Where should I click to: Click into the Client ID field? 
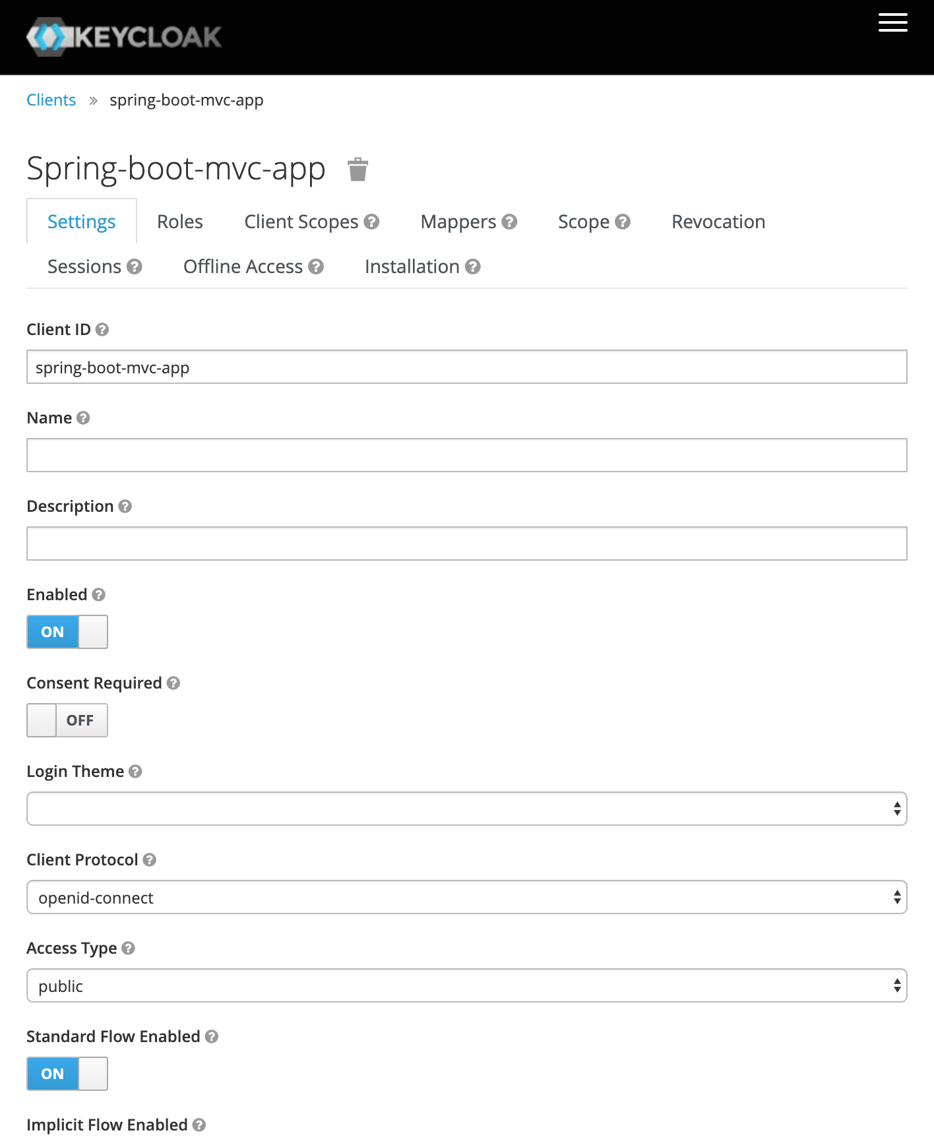coord(467,367)
